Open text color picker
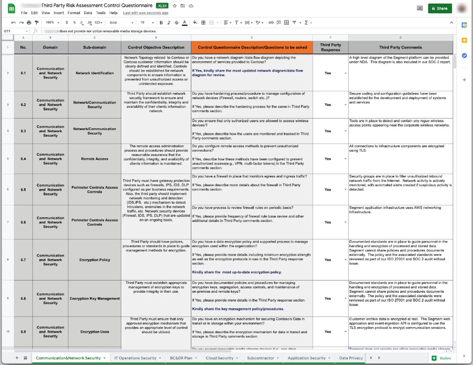 click(x=184, y=23)
